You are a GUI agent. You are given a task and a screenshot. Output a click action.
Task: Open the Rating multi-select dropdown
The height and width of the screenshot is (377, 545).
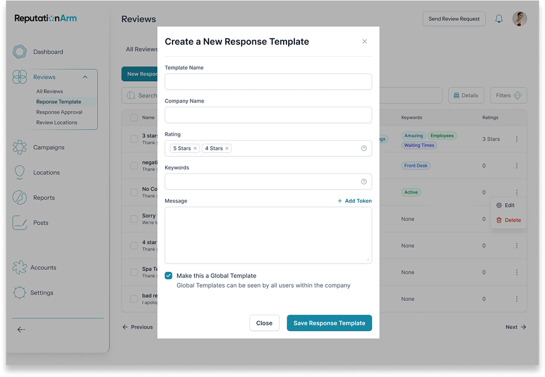pos(295,149)
